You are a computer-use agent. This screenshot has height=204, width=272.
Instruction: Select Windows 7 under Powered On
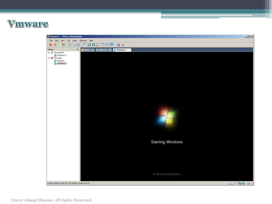point(62,55)
